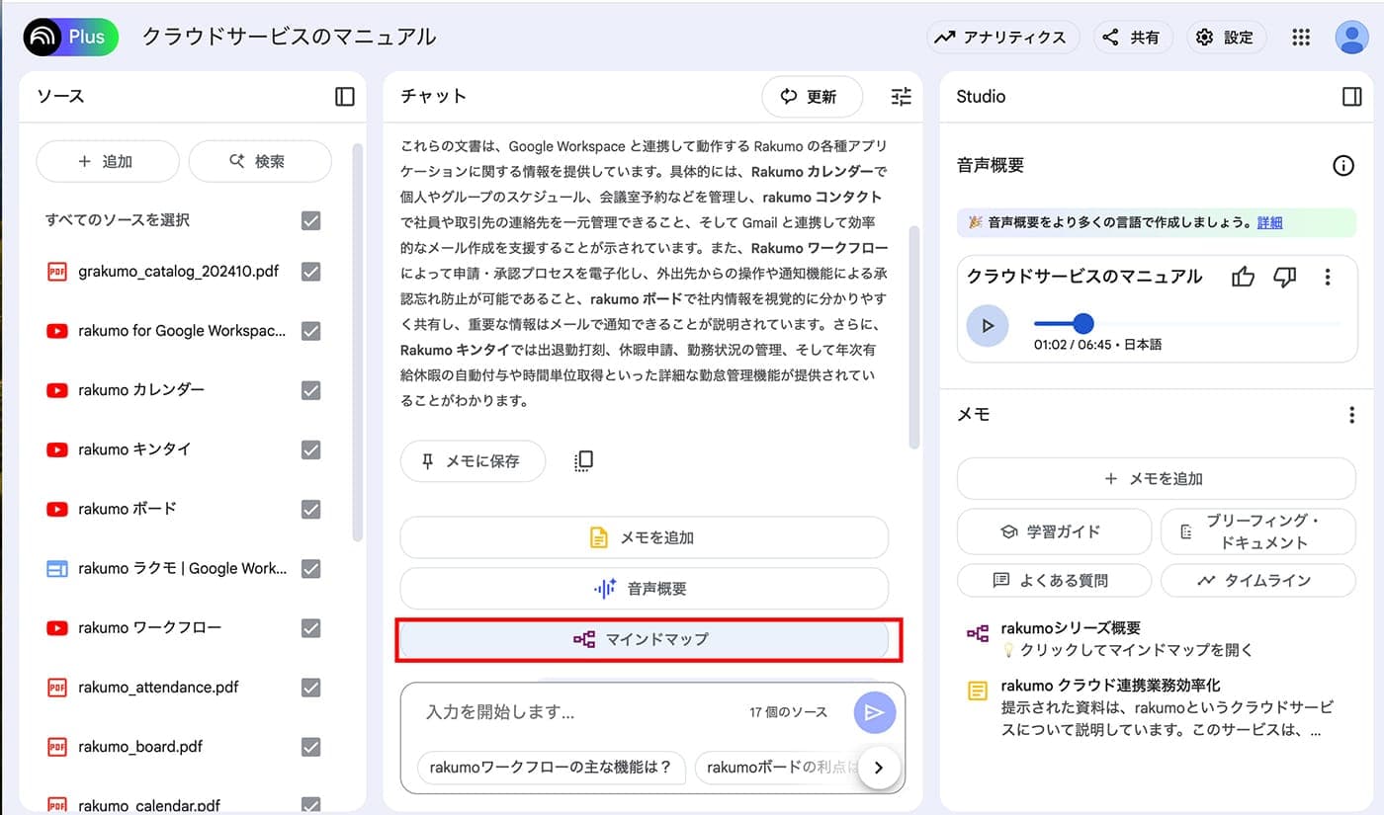Select suggestion rakumoワークフローの主な機能は？

[551, 768]
